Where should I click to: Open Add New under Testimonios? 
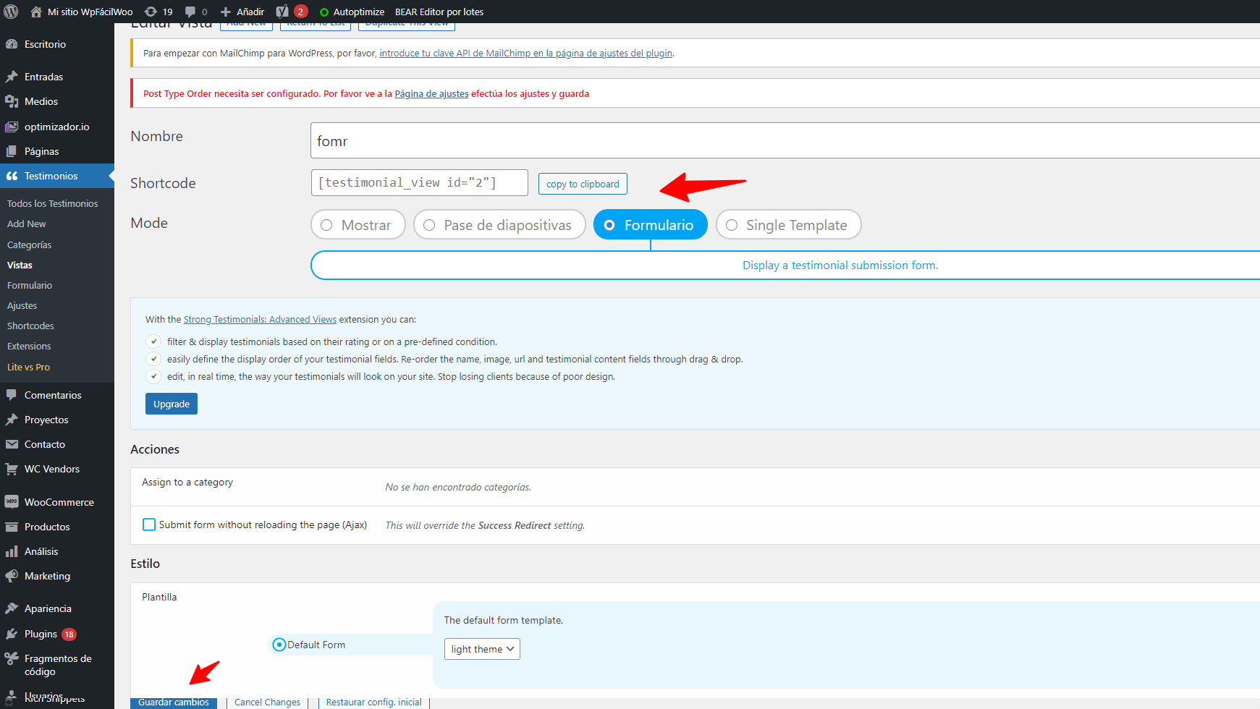point(27,224)
